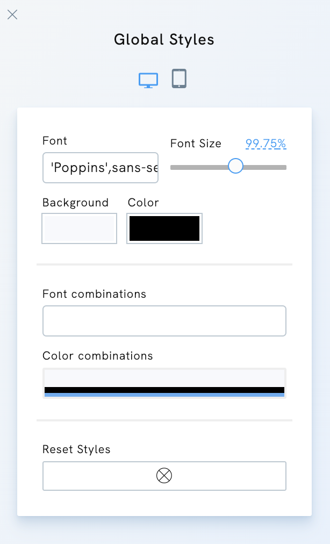Click inside the Poppins font field
330x544 pixels.
coord(100,168)
